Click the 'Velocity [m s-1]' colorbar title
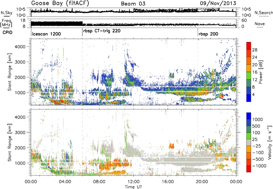Image resolution: width=273 pixels, height=189 pixels. click(x=270, y=142)
